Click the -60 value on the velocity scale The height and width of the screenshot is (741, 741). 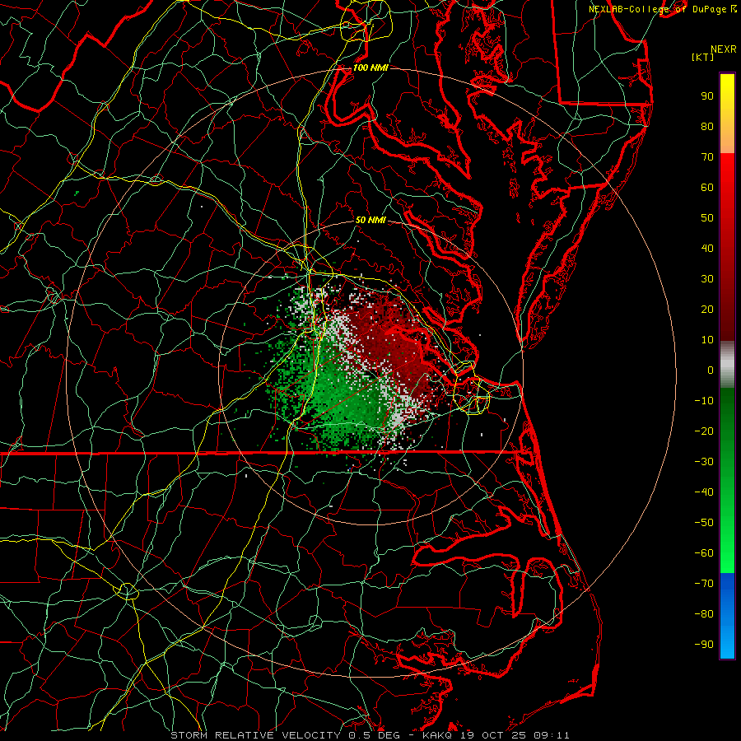(x=704, y=553)
